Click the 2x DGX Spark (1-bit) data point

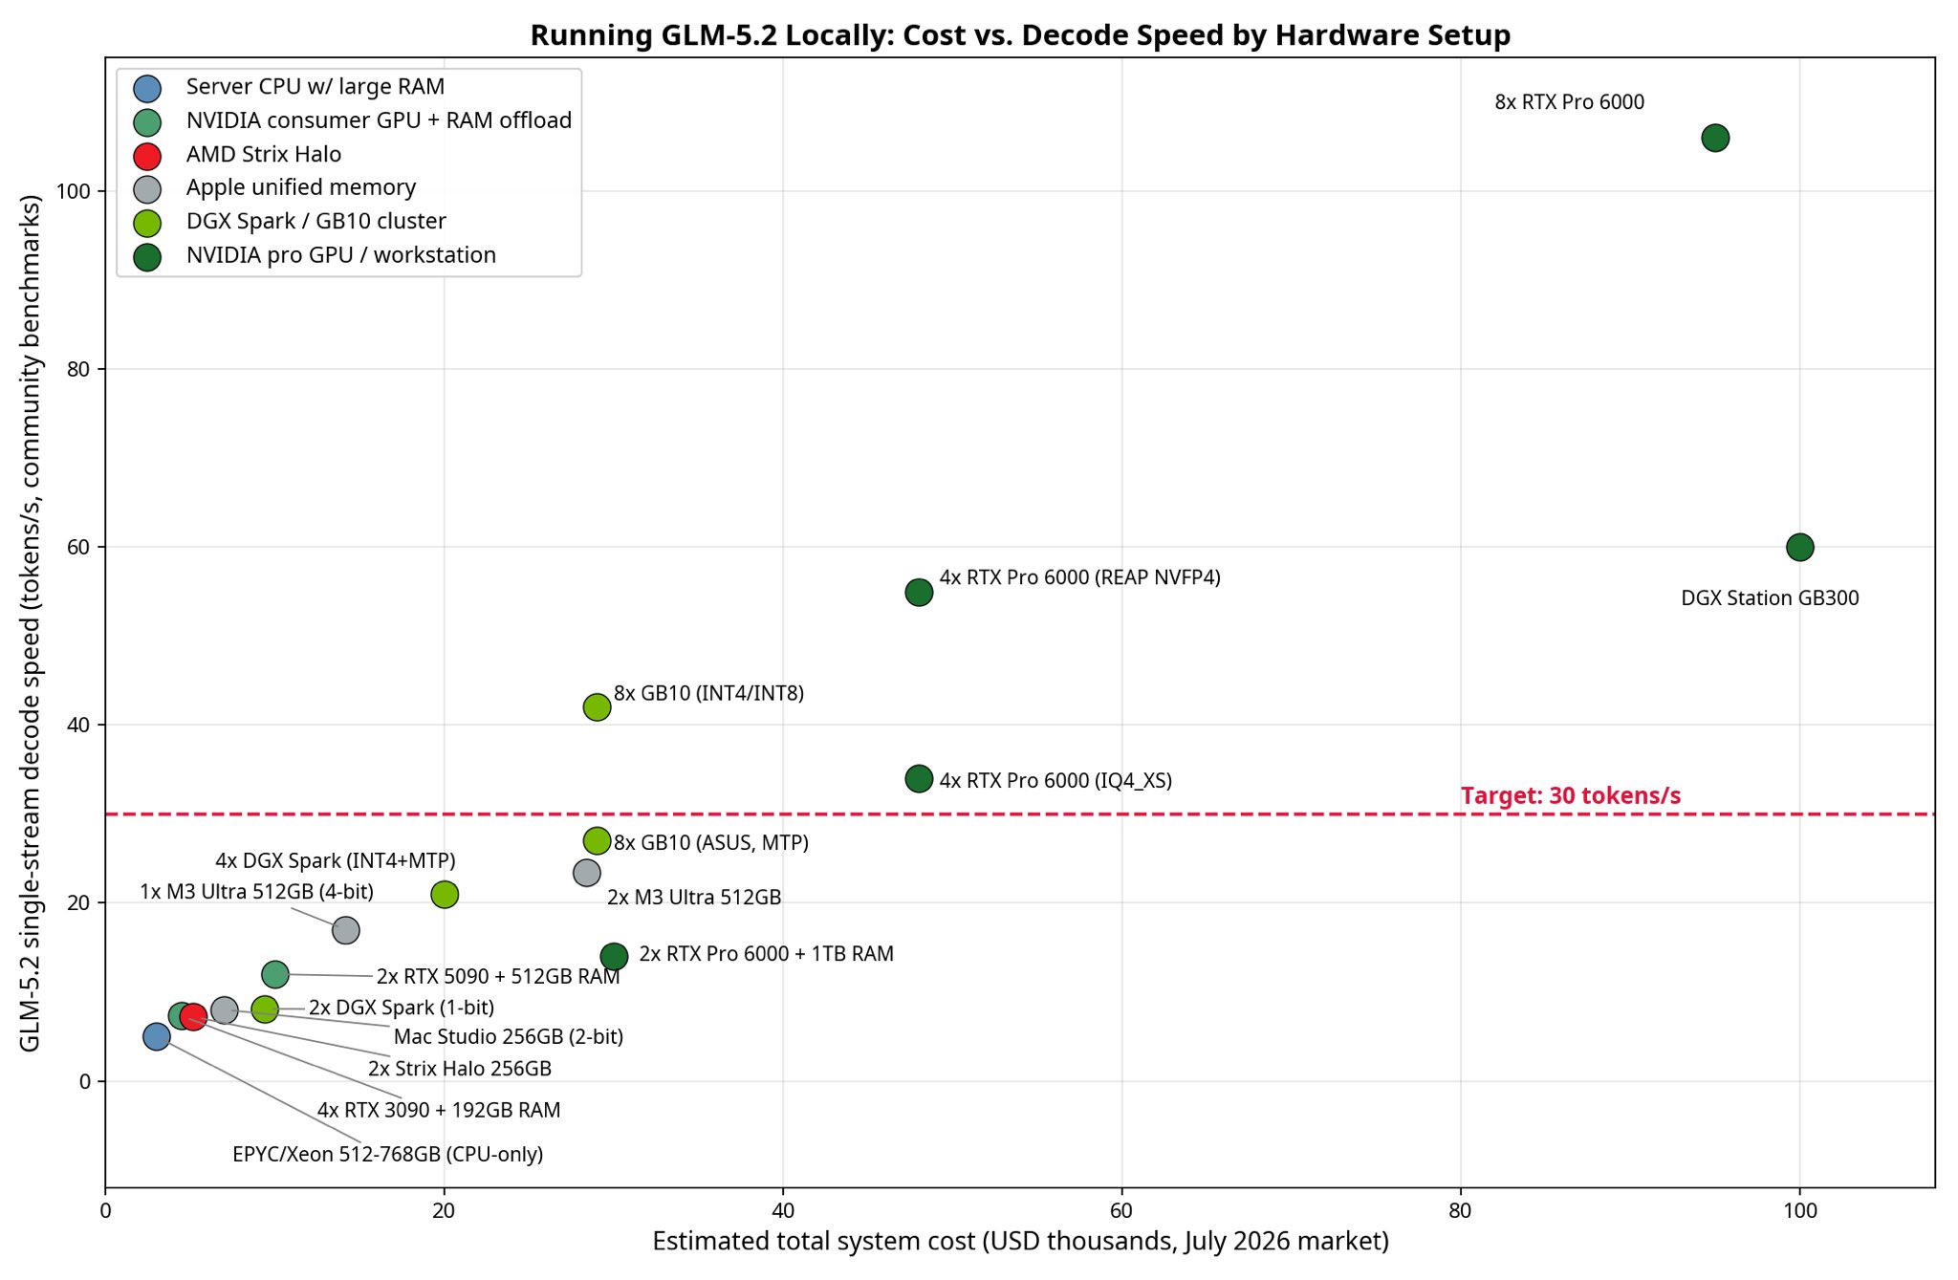(x=265, y=1009)
